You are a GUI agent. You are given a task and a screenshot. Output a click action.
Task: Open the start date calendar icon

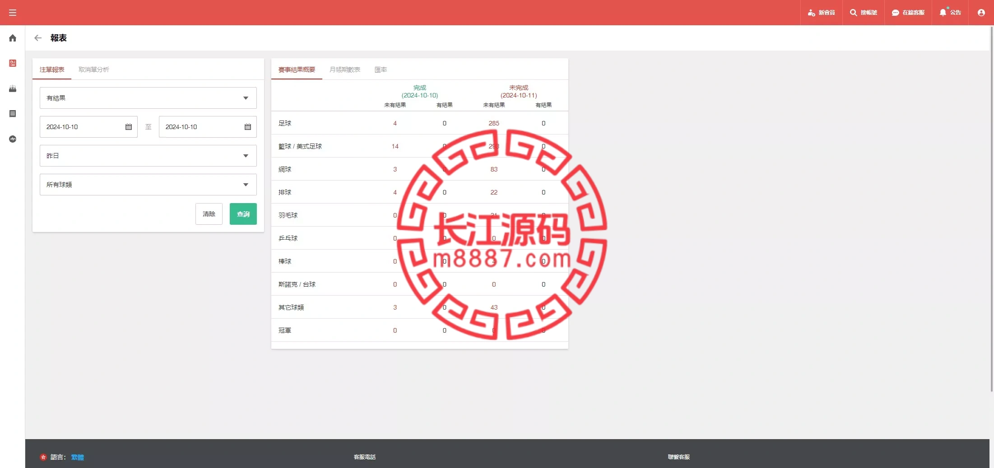pyautogui.click(x=129, y=127)
